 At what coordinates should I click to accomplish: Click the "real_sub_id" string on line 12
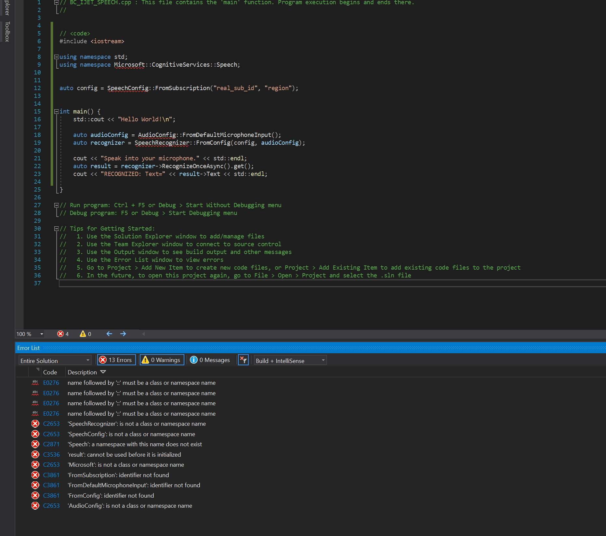[x=235, y=88]
